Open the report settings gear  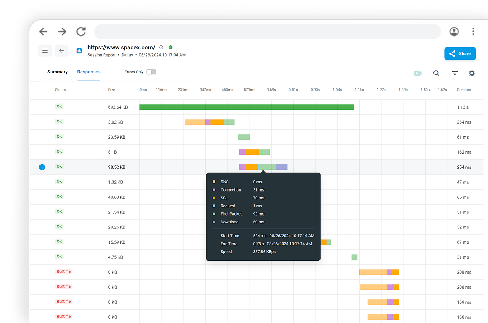point(472,73)
